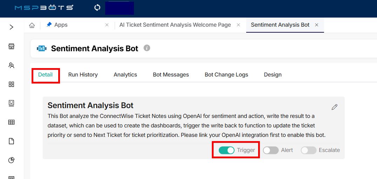The width and height of the screenshot is (377, 179).
Task: Switch to the Apps tab
Action: click(x=61, y=25)
